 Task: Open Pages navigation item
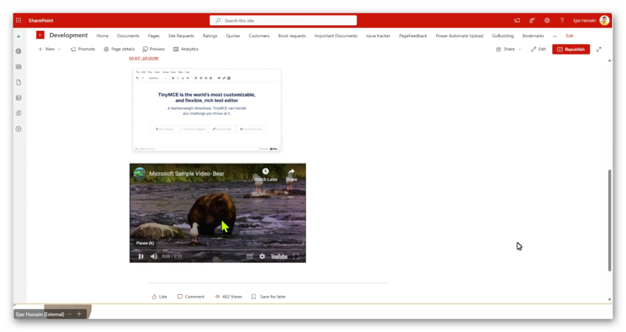pyautogui.click(x=153, y=36)
